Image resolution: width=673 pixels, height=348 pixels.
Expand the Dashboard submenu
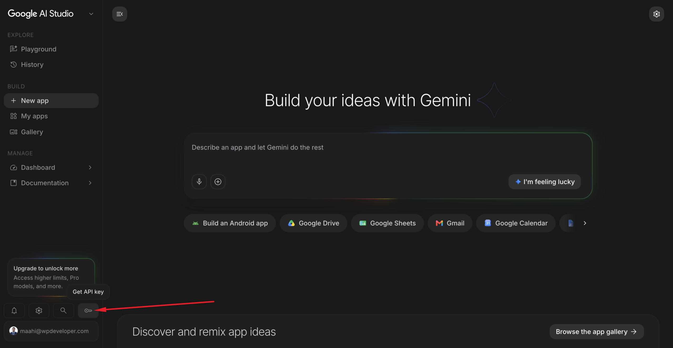point(90,167)
